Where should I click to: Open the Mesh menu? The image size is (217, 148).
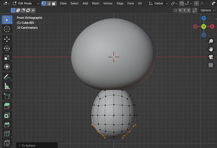coord(96,3)
